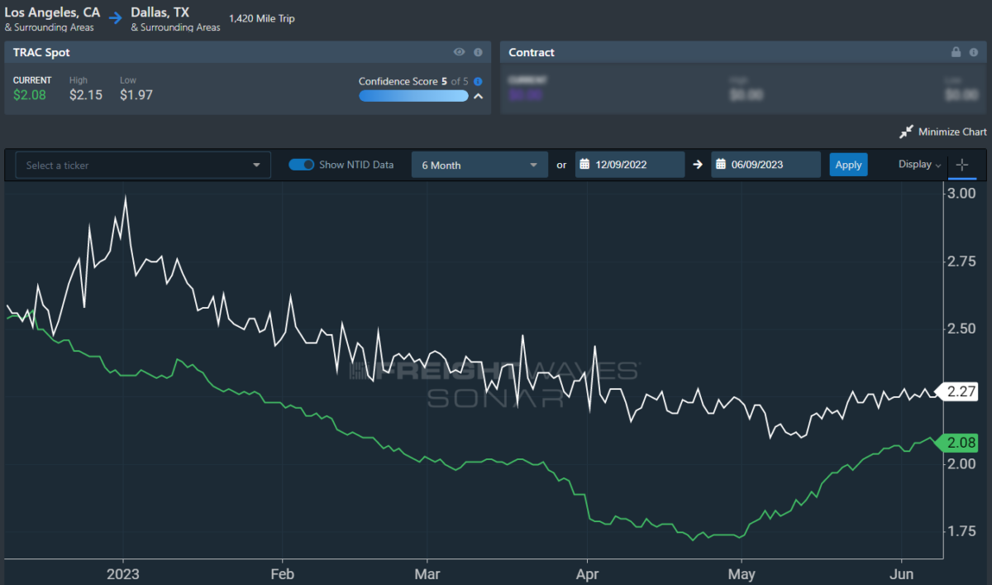Screen dimensions: 992x585
Task: Open the TRAC Spot info icon
Action: [x=478, y=52]
